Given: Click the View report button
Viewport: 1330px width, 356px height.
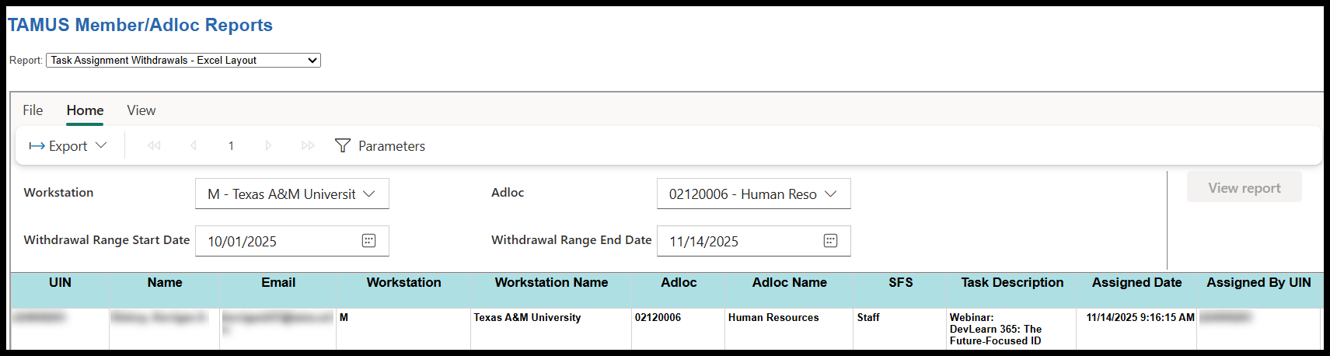Looking at the screenshot, I should tap(1244, 187).
